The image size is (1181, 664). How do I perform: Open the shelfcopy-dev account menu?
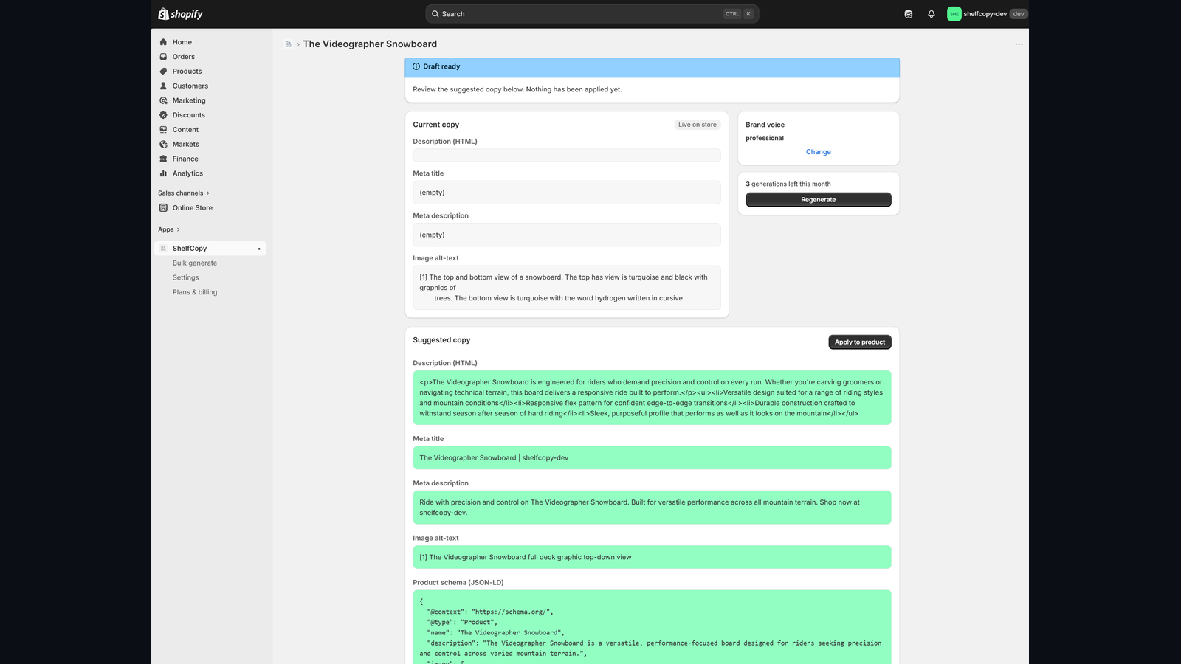click(987, 14)
